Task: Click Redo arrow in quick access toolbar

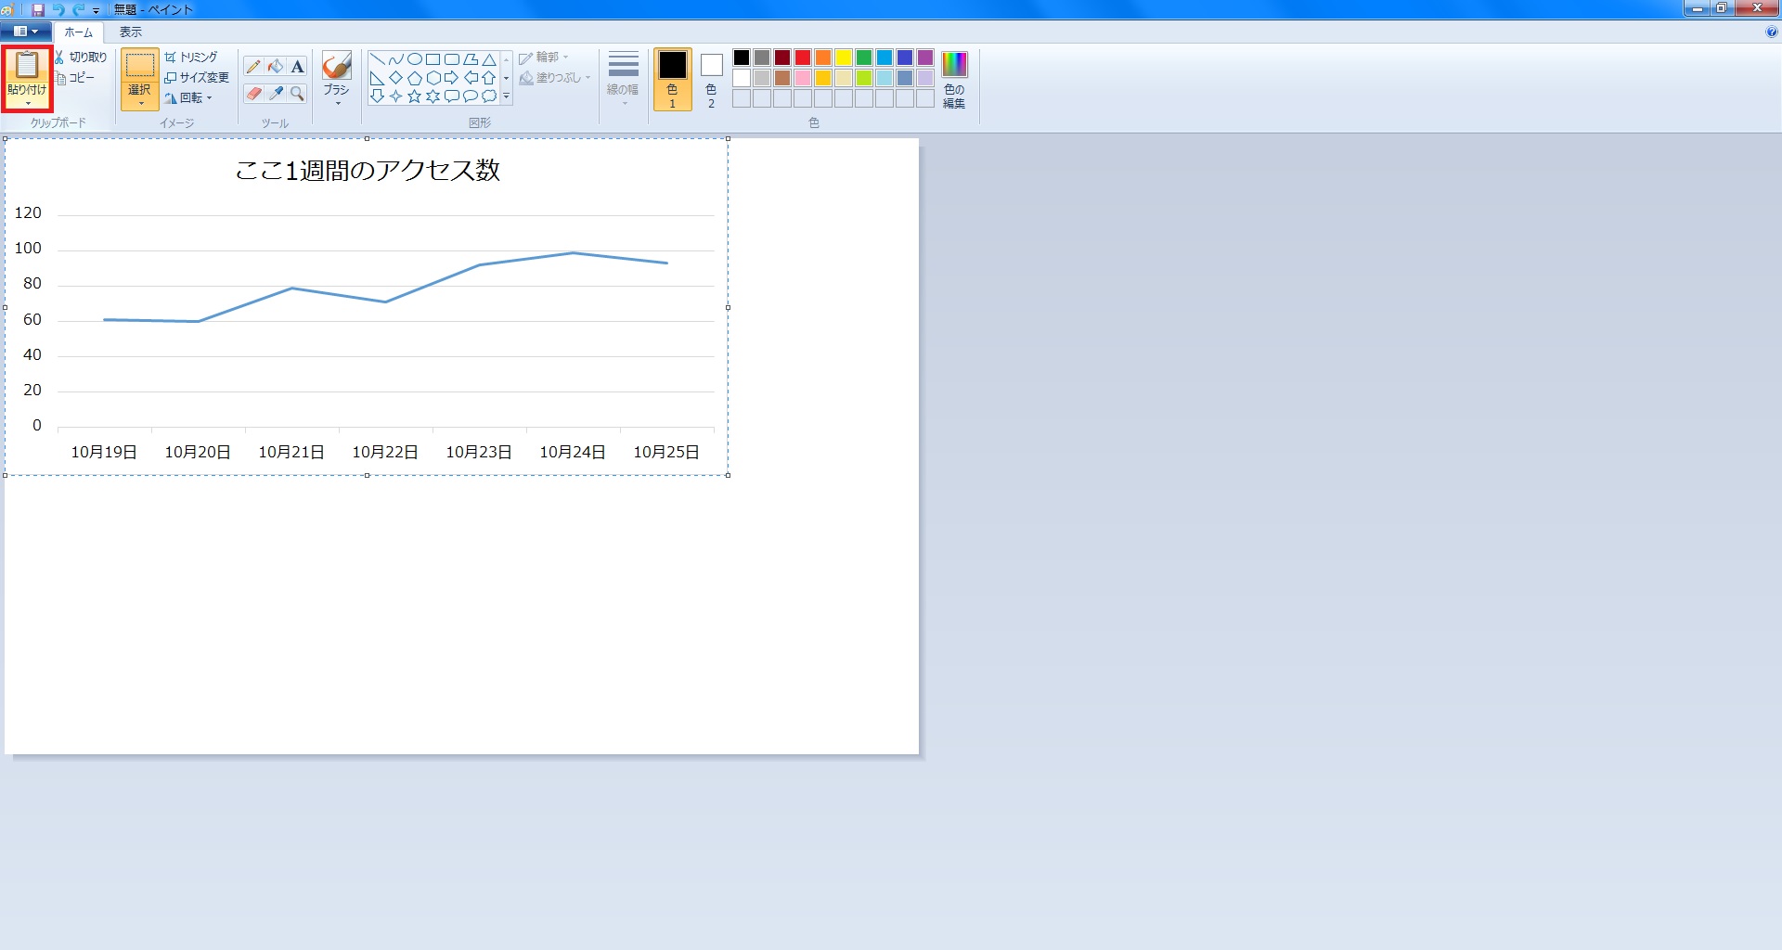Action: pyautogui.click(x=78, y=9)
